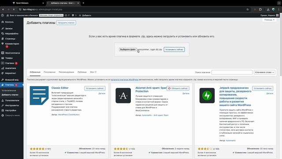Open the browser extensions puzzle icon
Screen dimensions: 282x159
click(260, 9)
